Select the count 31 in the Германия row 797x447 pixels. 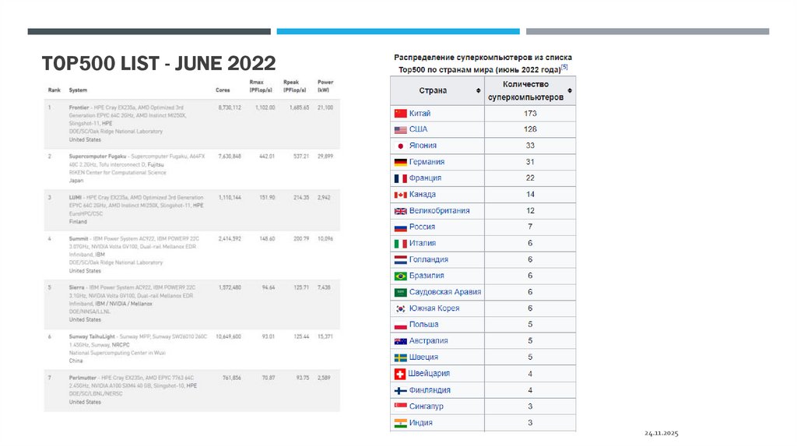coord(530,162)
